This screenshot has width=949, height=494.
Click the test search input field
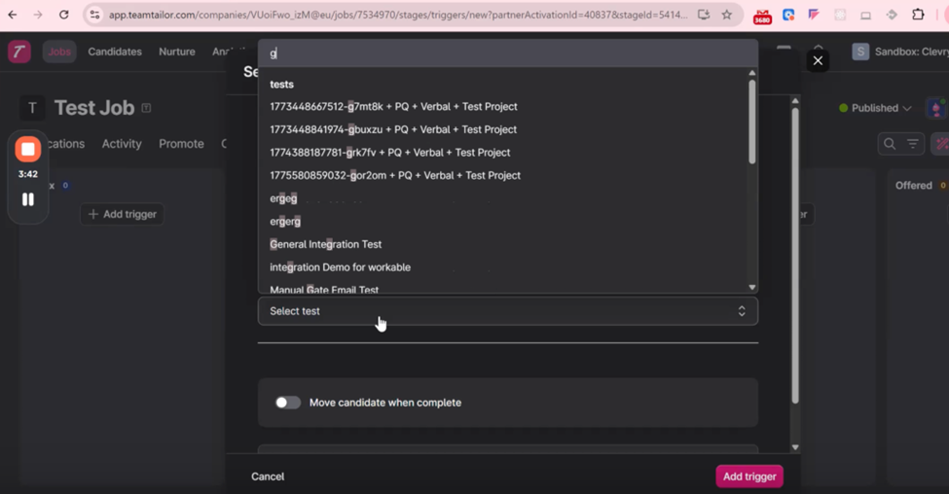pos(506,53)
